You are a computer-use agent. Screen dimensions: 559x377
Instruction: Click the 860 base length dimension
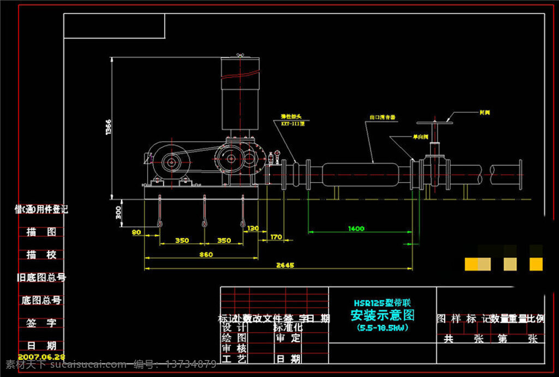pos(206,254)
